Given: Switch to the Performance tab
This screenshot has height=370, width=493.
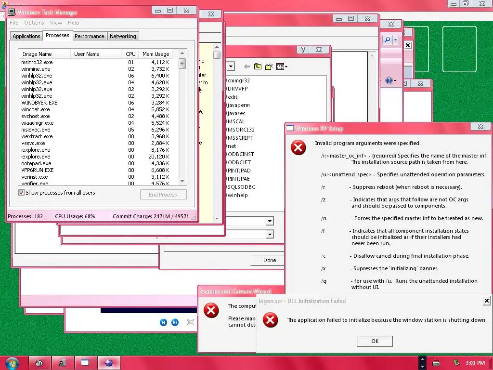Looking at the screenshot, I should pos(89,36).
